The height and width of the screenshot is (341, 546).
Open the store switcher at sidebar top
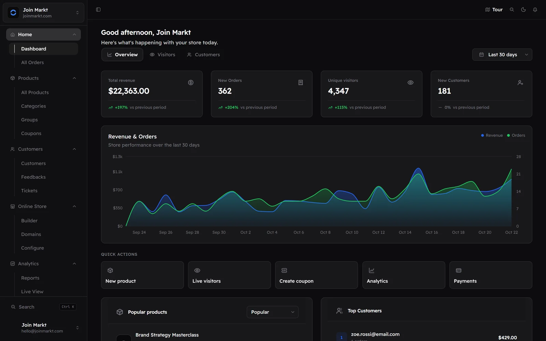pos(43,13)
